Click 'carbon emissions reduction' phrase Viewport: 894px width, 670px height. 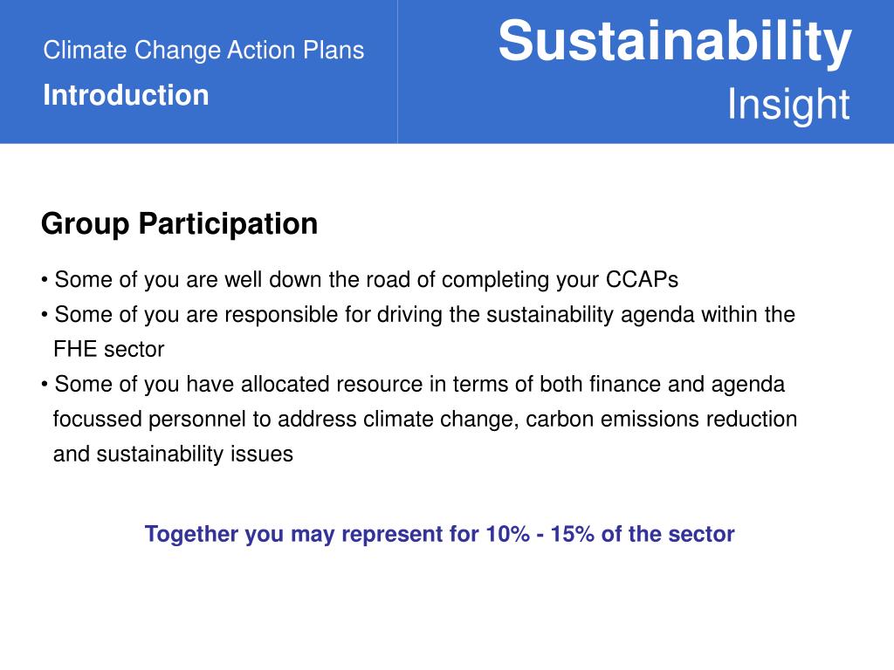pyautogui.click(x=662, y=420)
